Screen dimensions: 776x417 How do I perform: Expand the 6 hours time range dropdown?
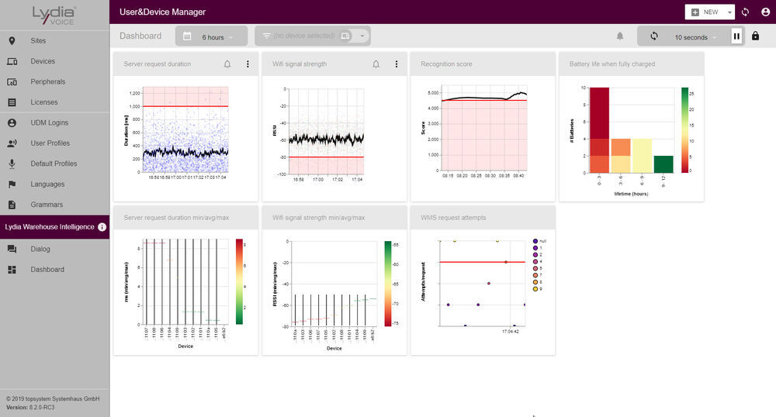tap(212, 36)
